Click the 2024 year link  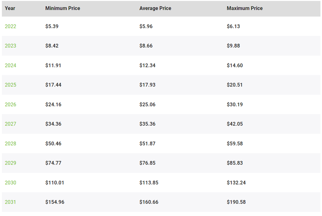coord(11,65)
